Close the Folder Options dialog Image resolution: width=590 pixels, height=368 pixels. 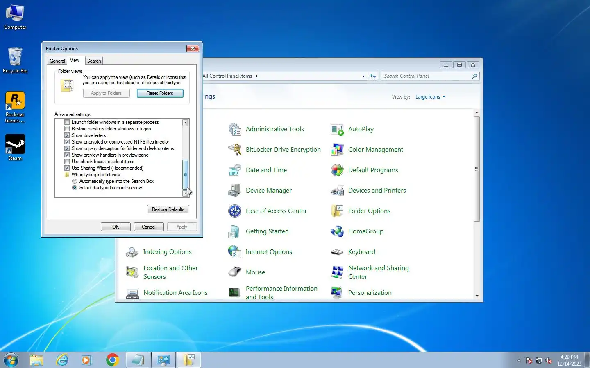point(193,48)
